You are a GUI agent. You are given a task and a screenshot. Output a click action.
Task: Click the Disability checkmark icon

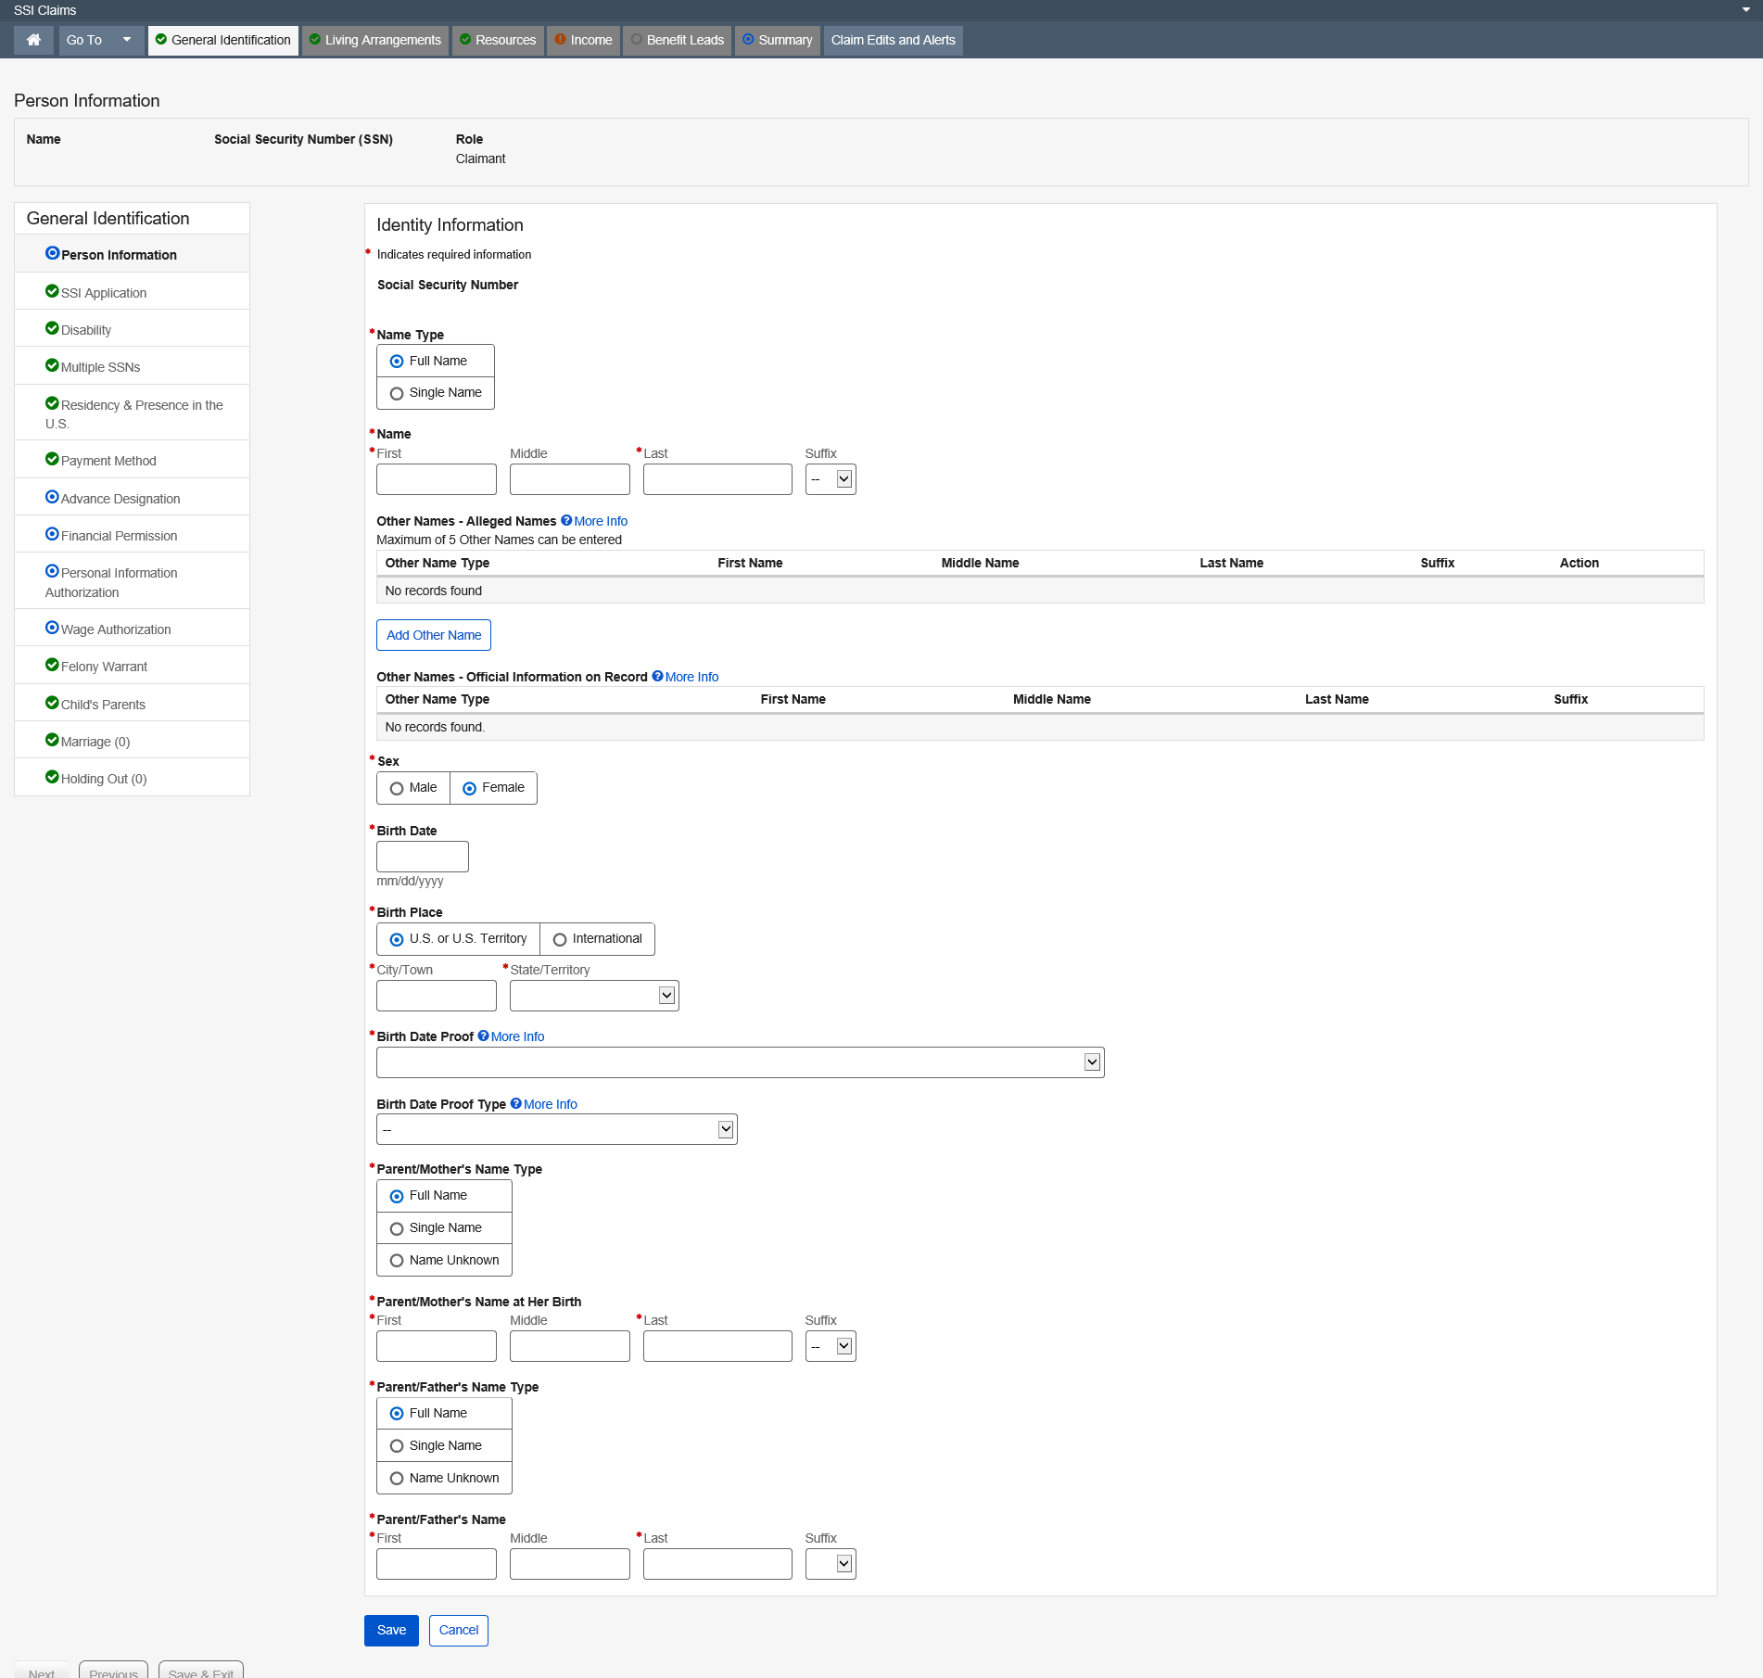[x=52, y=328]
